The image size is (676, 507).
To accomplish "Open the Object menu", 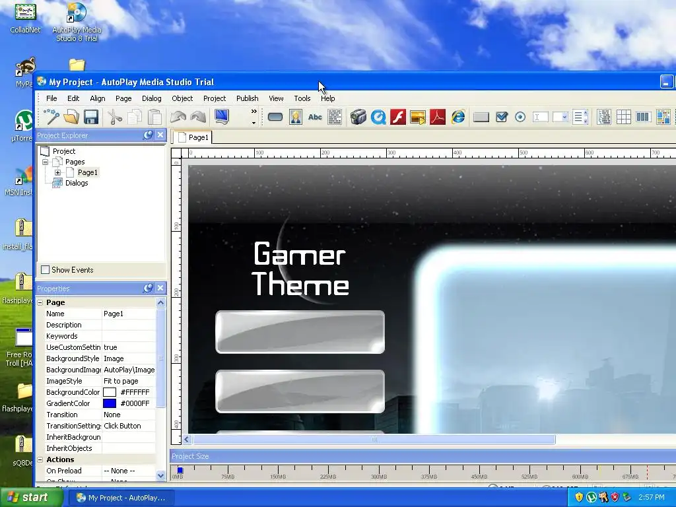I will pos(182,98).
